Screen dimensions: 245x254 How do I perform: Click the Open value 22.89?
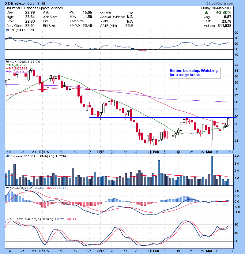[x=30, y=13]
